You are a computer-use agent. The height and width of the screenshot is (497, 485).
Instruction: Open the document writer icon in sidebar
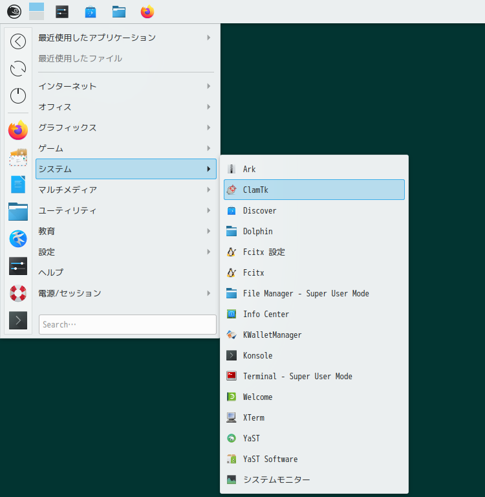[x=18, y=184]
